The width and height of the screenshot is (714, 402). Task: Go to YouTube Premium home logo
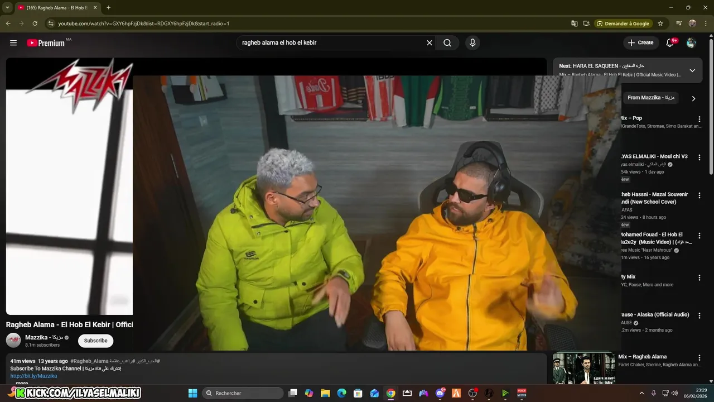coord(46,43)
